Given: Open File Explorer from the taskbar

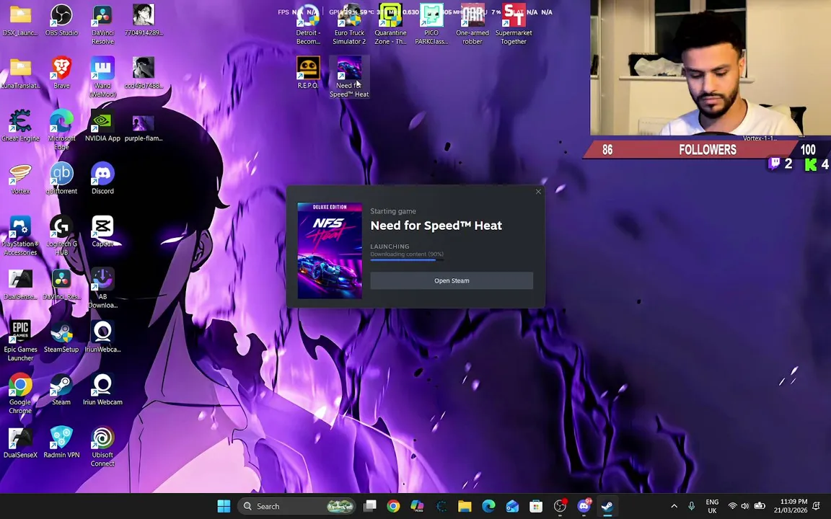Looking at the screenshot, I should (x=465, y=506).
